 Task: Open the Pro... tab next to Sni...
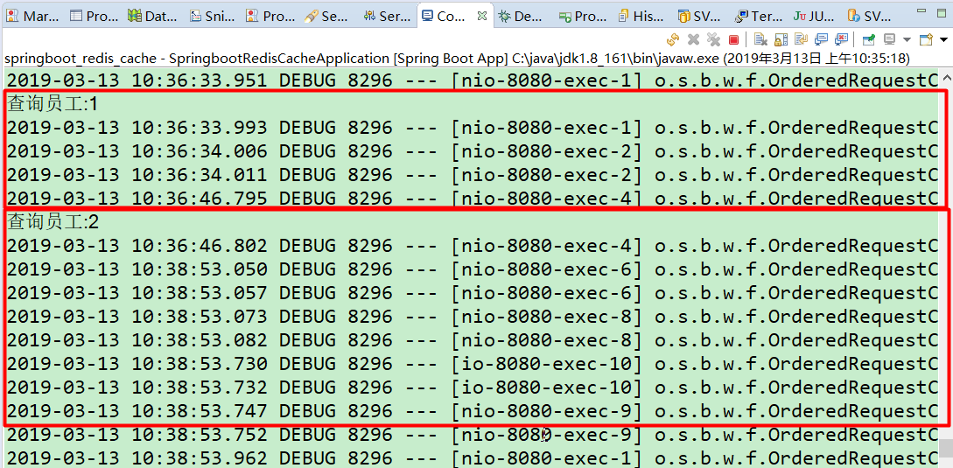[271, 17]
